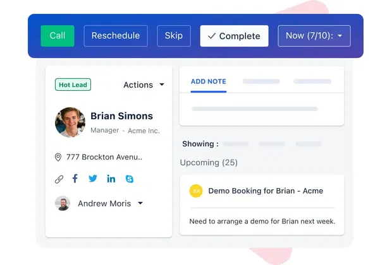
Task: Open Brian's Twitter profile icon
Action: coord(93,179)
